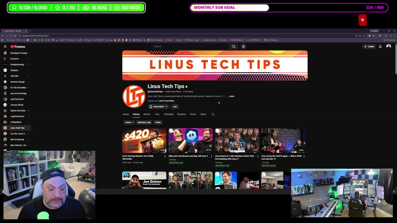Switch to the Live tab
Image resolution: width=397 pixels, height=223 pixels.
[157, 114]
